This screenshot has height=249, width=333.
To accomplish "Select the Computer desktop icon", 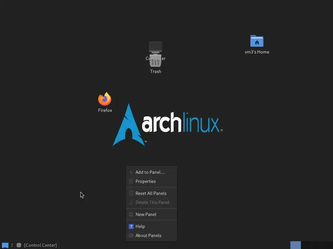I will (x=155, y=47).
